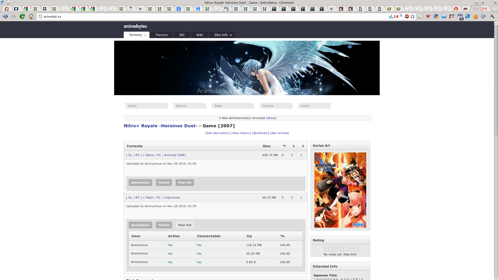Show Description for the Patch torrent
This screenshot has height=280, width=498.
pyautogui.click(x=140, y=225)
